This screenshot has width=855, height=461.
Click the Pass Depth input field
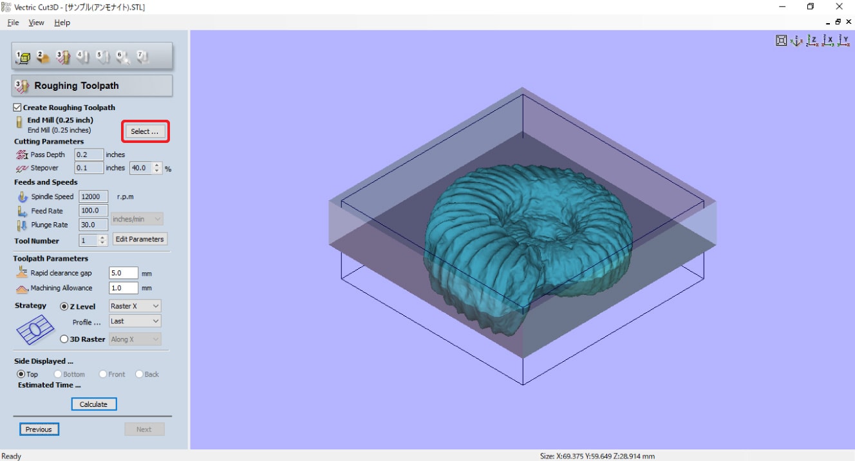point(89,155)
